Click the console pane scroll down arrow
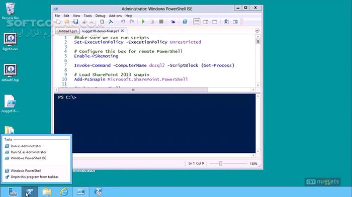Screen dimensions: 352x197 pos(258,151)
